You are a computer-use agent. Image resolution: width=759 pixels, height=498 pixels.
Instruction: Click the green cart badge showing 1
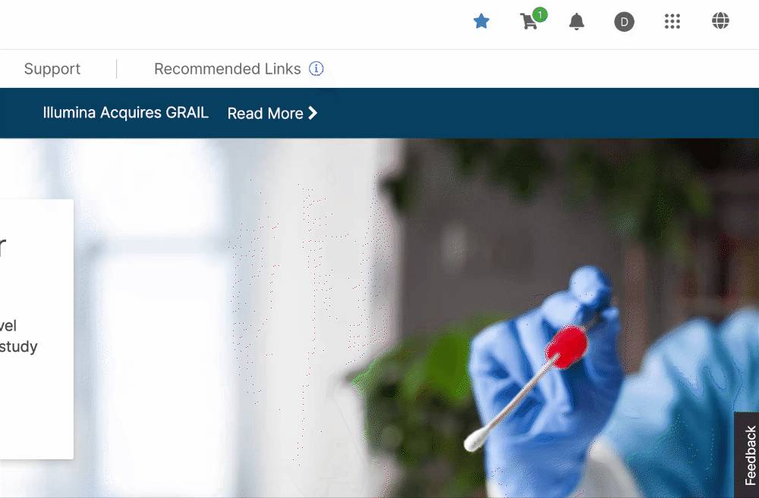540,14
